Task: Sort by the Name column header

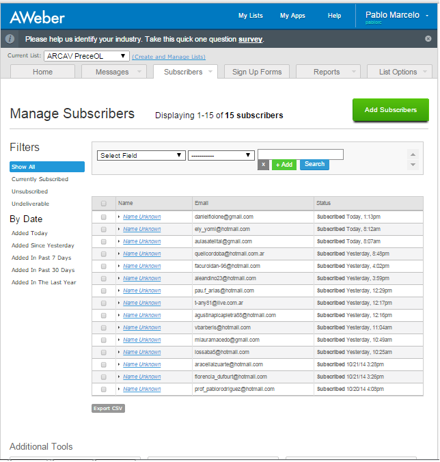Action: pyautogui.click(x=126, y=203)
